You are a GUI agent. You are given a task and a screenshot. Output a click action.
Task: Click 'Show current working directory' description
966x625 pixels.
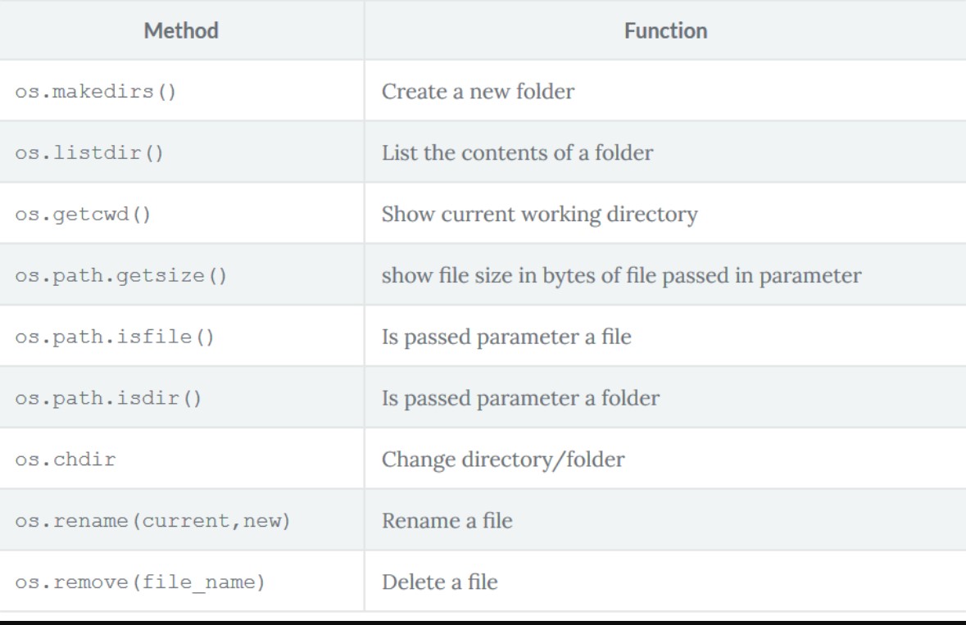539,215
